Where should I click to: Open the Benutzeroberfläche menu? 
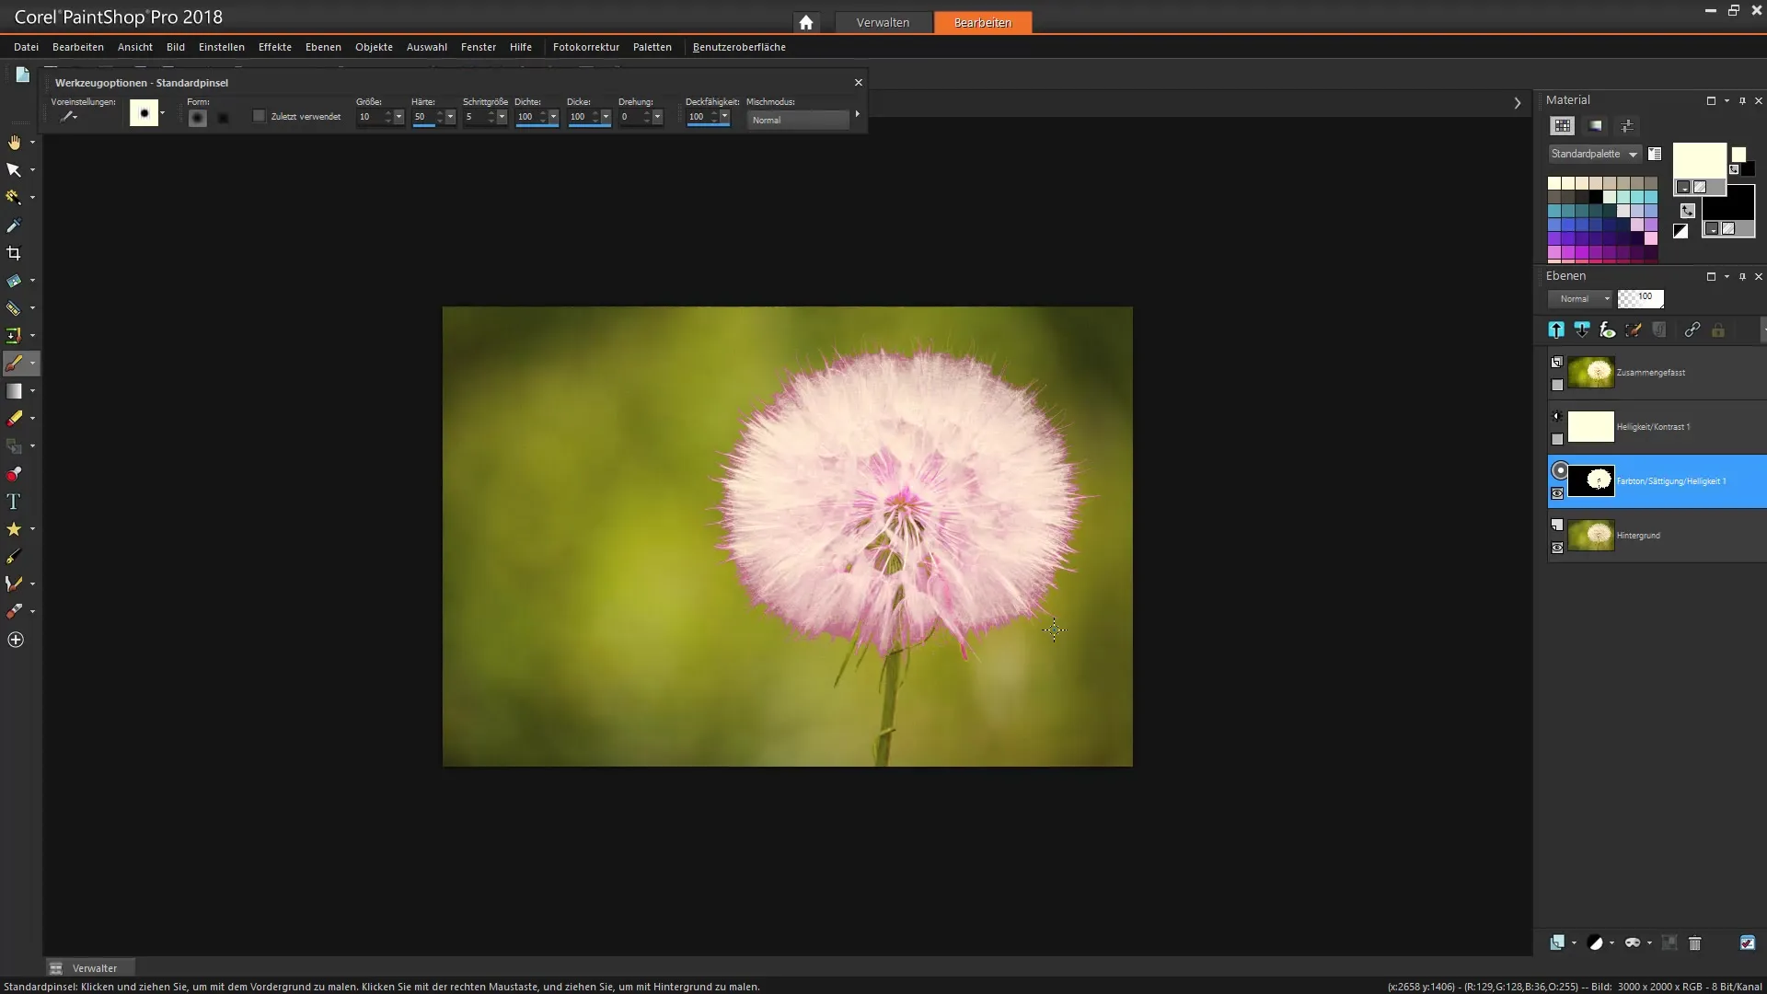pyautogui.click(x=739, y=47)
